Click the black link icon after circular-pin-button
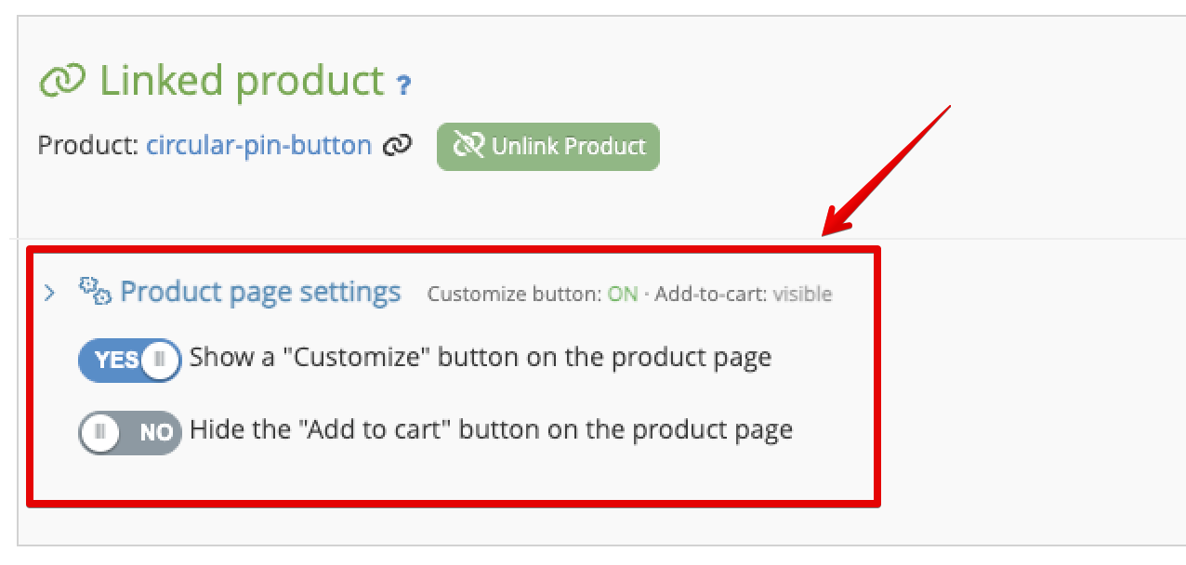 [x=398, y=146]
